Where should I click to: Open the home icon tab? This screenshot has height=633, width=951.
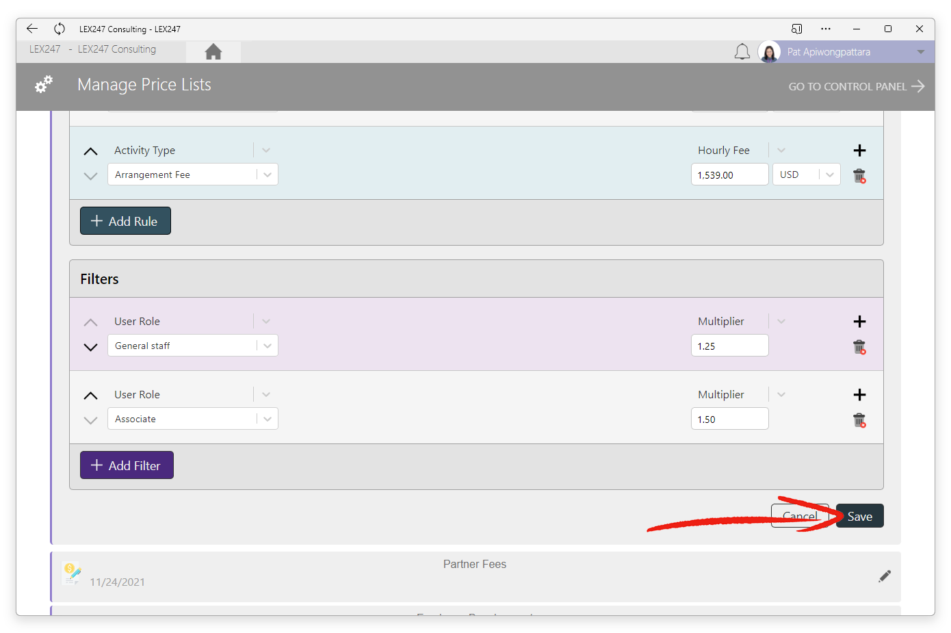tap(213, 52)
